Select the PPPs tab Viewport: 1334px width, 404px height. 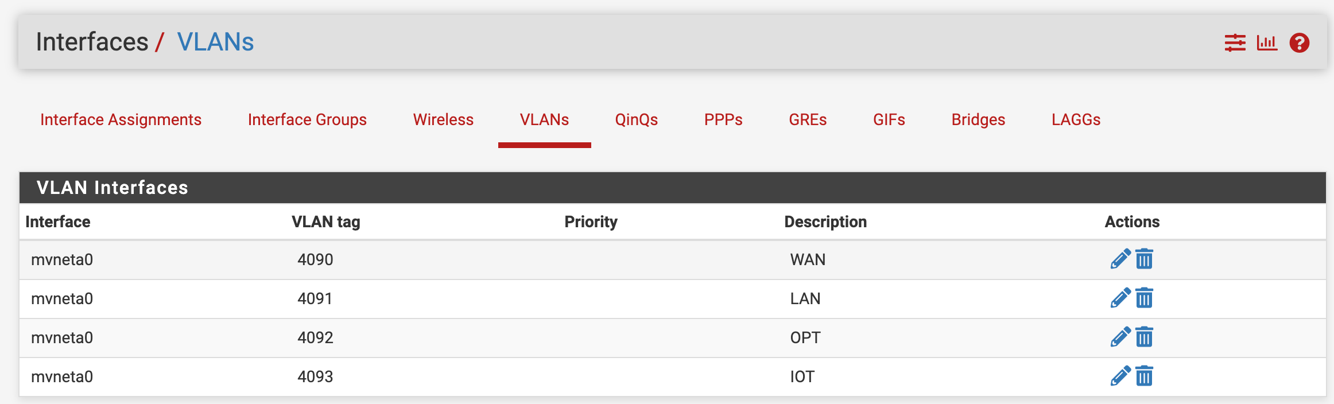pyautogui.click(x=723, y=119)
